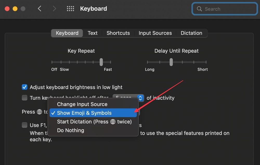Uncheck Adjust keyboard brightness in low light
Viewport: 260px width, 165px height.
pos(24,87)
